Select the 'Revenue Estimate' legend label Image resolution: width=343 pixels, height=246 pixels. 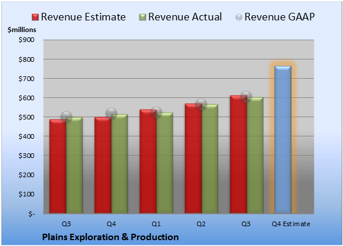click(x=83, y=17)
